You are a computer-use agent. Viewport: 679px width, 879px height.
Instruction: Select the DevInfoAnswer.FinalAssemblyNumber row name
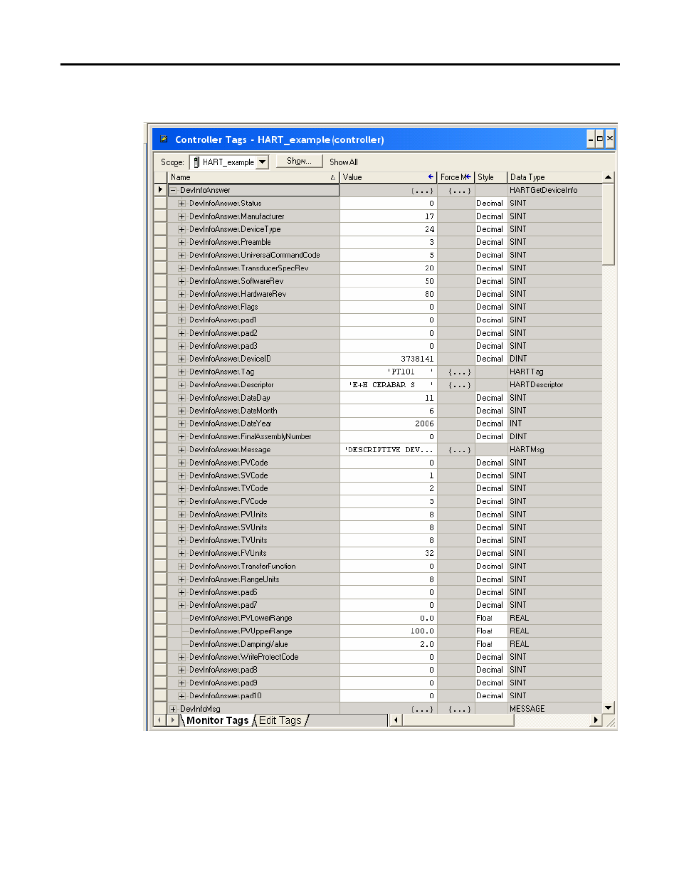coord(250,437)
